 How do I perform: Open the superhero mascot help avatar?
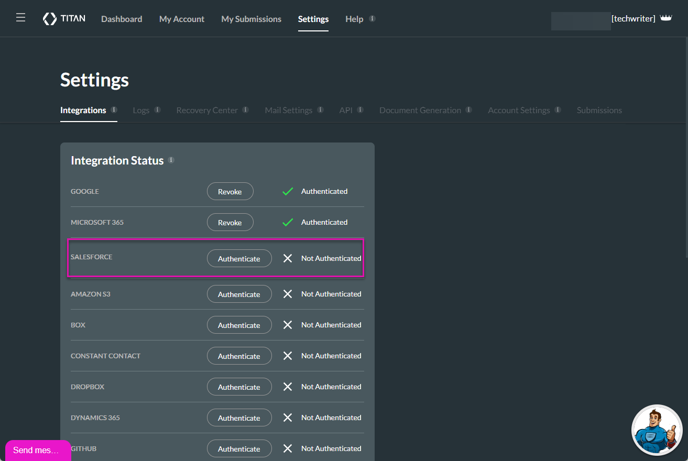click(657, 430)
